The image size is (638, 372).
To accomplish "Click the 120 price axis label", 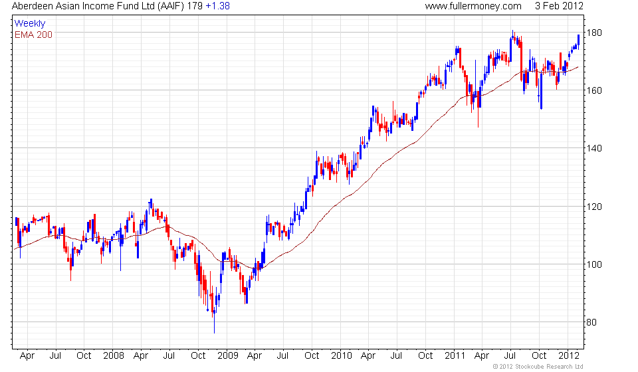I will (594, 207).
